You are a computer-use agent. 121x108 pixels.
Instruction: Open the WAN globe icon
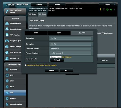7,81
